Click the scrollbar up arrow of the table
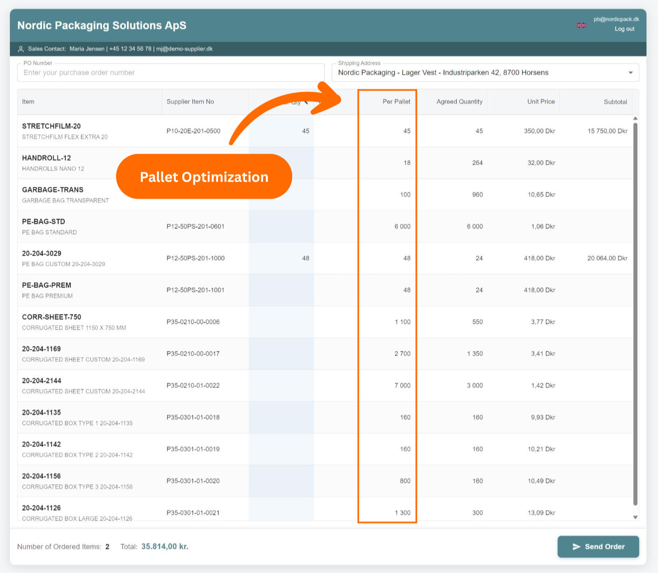The height and width of the screenshot is (573, 658). point(635,118)
